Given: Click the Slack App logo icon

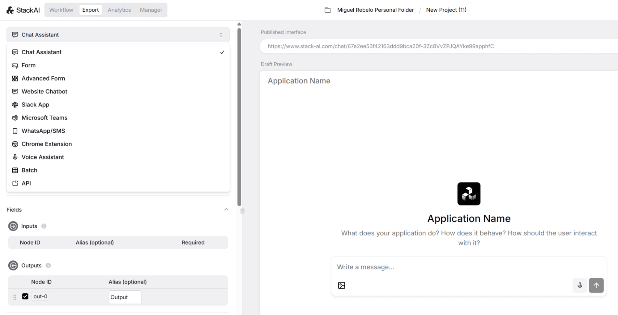Looking at the screenshot, I should (x=15, y=105).
